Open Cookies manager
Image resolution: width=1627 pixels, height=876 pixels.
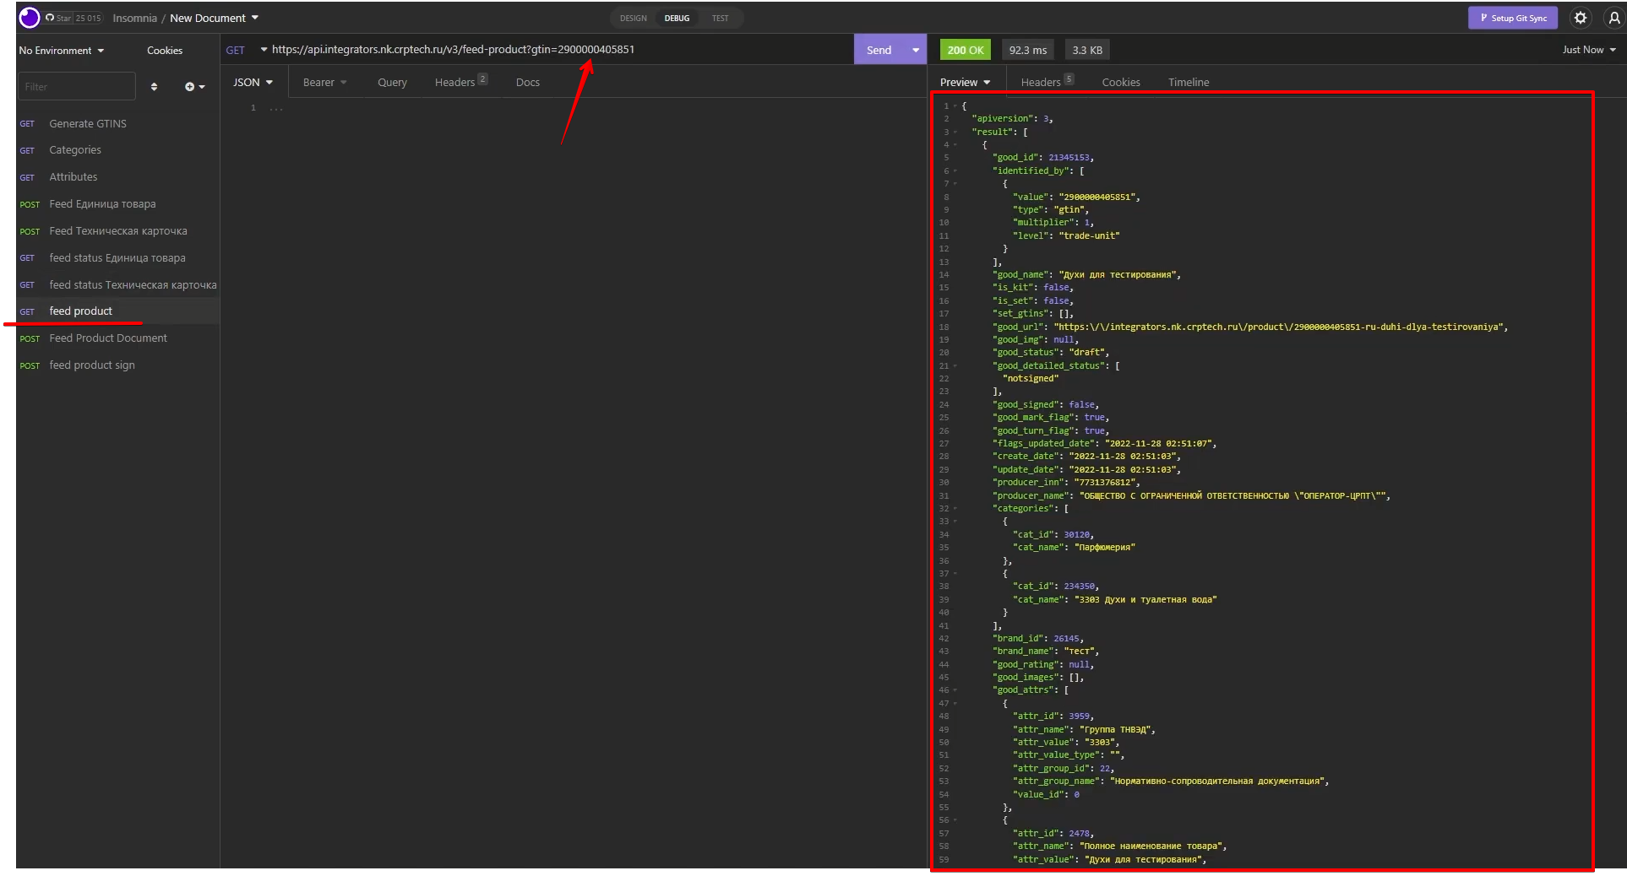tap(165, 50)
